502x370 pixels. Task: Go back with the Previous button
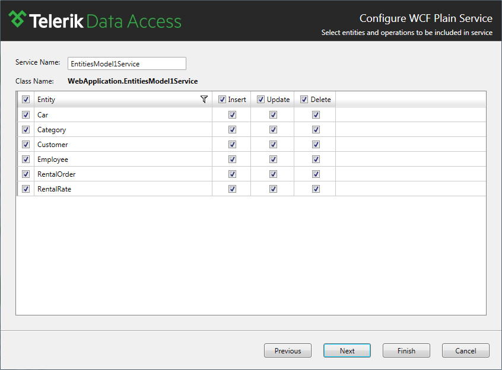click(288, 351)
